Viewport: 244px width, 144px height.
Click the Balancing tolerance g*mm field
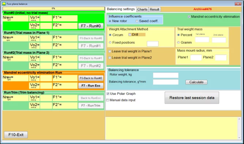point(166,82)
